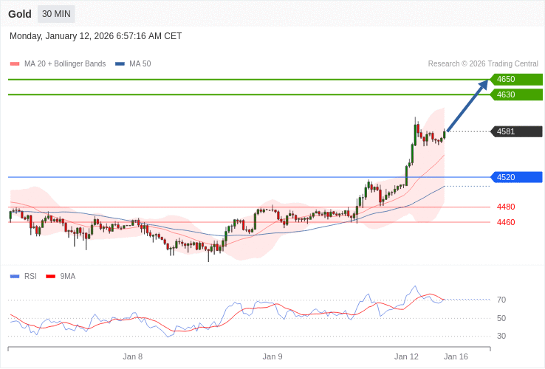Click the MA 20 Bollinger Bands legend swatch
The height and width of the screenshot is (369, 545).
(15, 64)
